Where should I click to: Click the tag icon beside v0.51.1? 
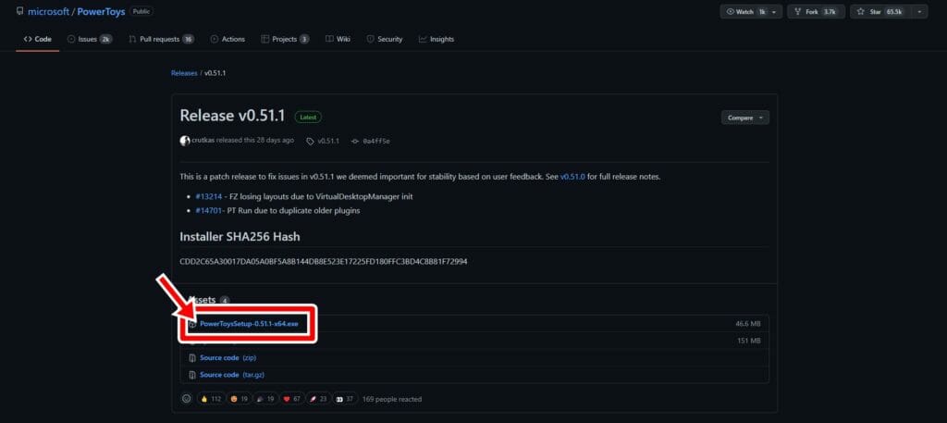[311, 141]
